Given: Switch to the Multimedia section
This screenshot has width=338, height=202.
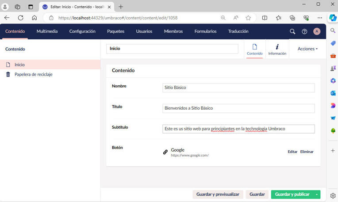Looking at the screenshot, I should pyautogui.click(x=47, y=31).
